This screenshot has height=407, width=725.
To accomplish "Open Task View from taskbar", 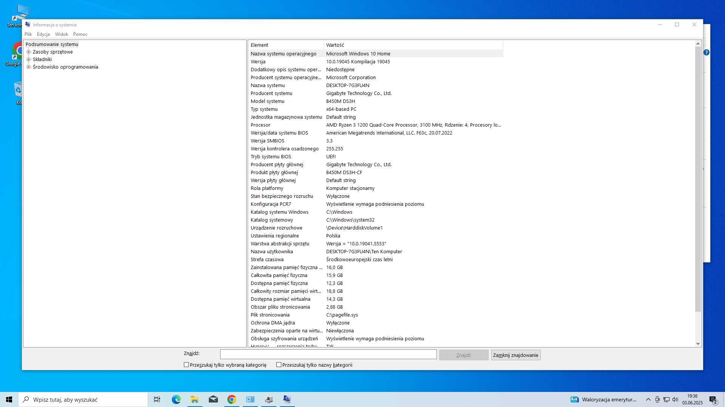I will coord(157,399).
